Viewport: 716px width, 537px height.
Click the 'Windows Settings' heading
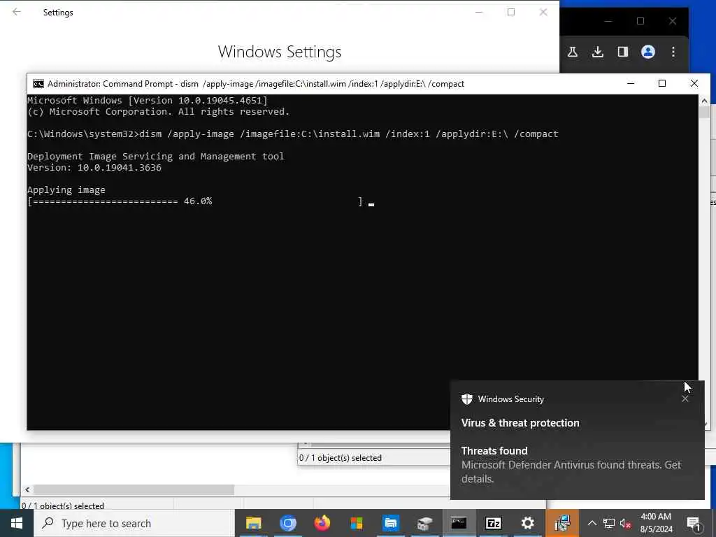[280, 52]
